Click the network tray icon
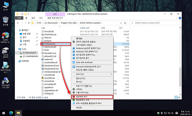Image resolution: width=192 pixels, height=116 pixels. [x=165, y=113]
